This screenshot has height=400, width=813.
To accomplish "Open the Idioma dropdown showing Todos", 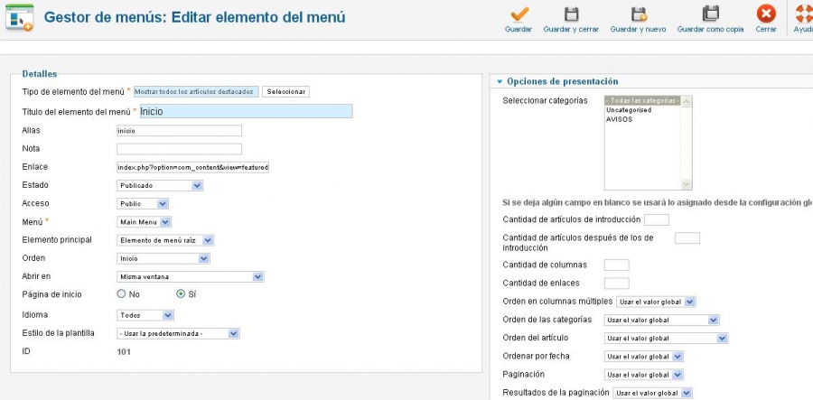I will 145,315.
